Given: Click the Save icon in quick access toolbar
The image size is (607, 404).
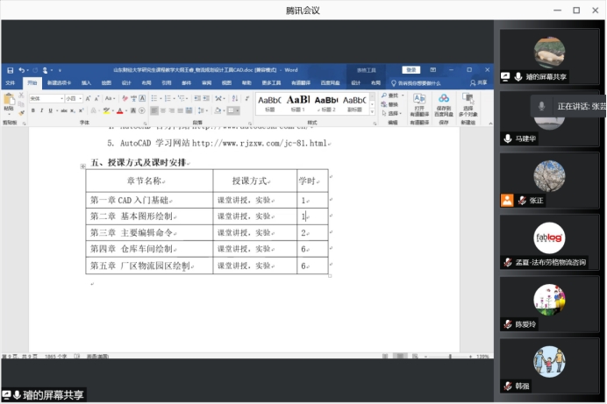Looking at the screenshot, I should [x=10, y=70].
